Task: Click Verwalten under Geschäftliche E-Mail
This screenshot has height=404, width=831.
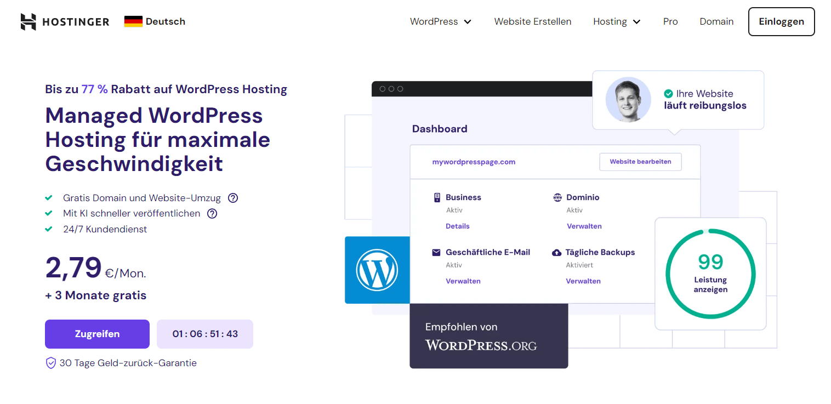Action: click(463, 281)
